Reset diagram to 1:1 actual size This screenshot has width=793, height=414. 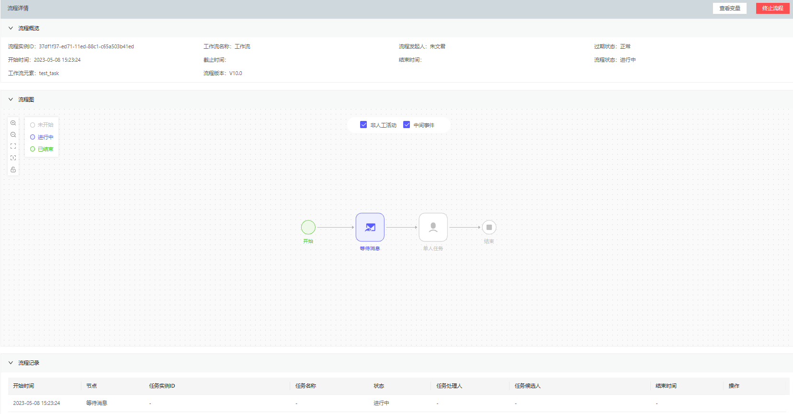[x=13, y=158]
